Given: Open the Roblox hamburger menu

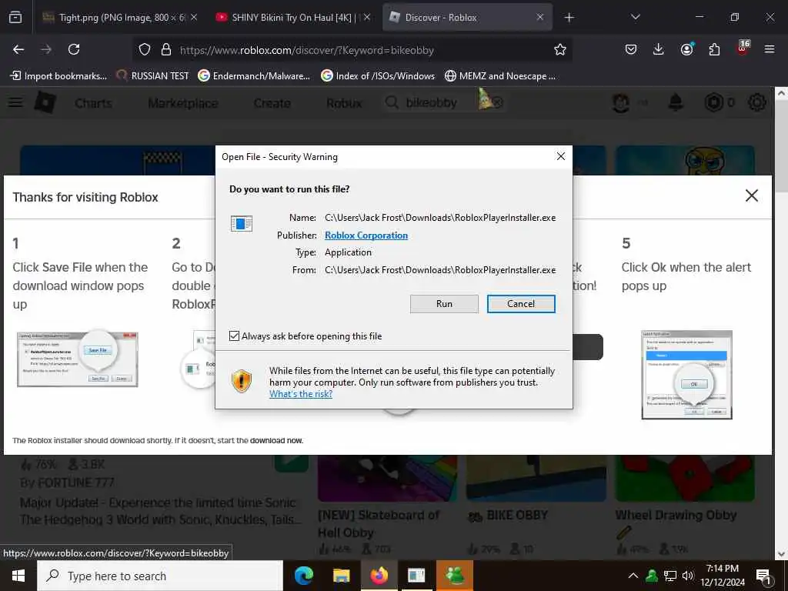Looking at the screenshot, I should tap(15, 102).
